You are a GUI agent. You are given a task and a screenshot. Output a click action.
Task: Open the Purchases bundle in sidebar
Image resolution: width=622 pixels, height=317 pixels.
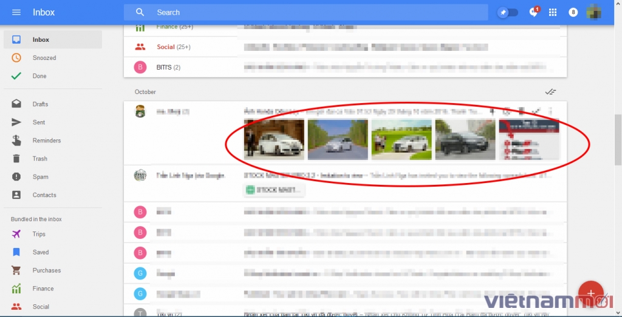(53, 271)
